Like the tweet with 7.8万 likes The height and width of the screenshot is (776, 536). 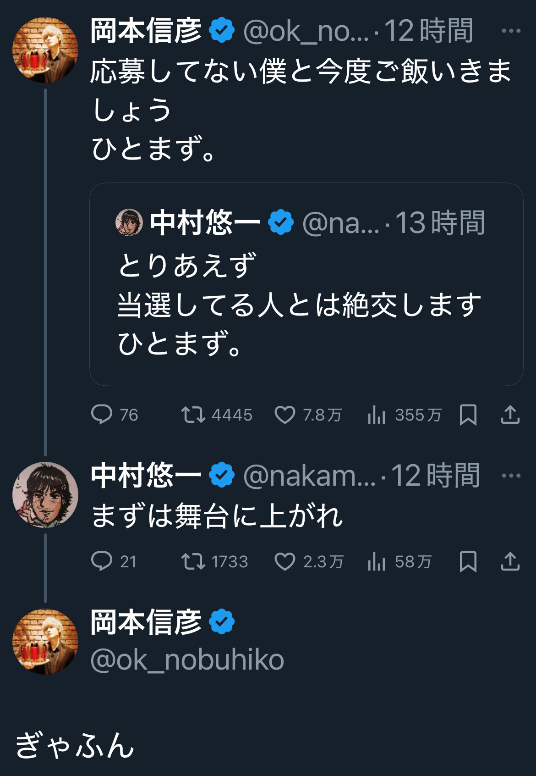[285, 415]
